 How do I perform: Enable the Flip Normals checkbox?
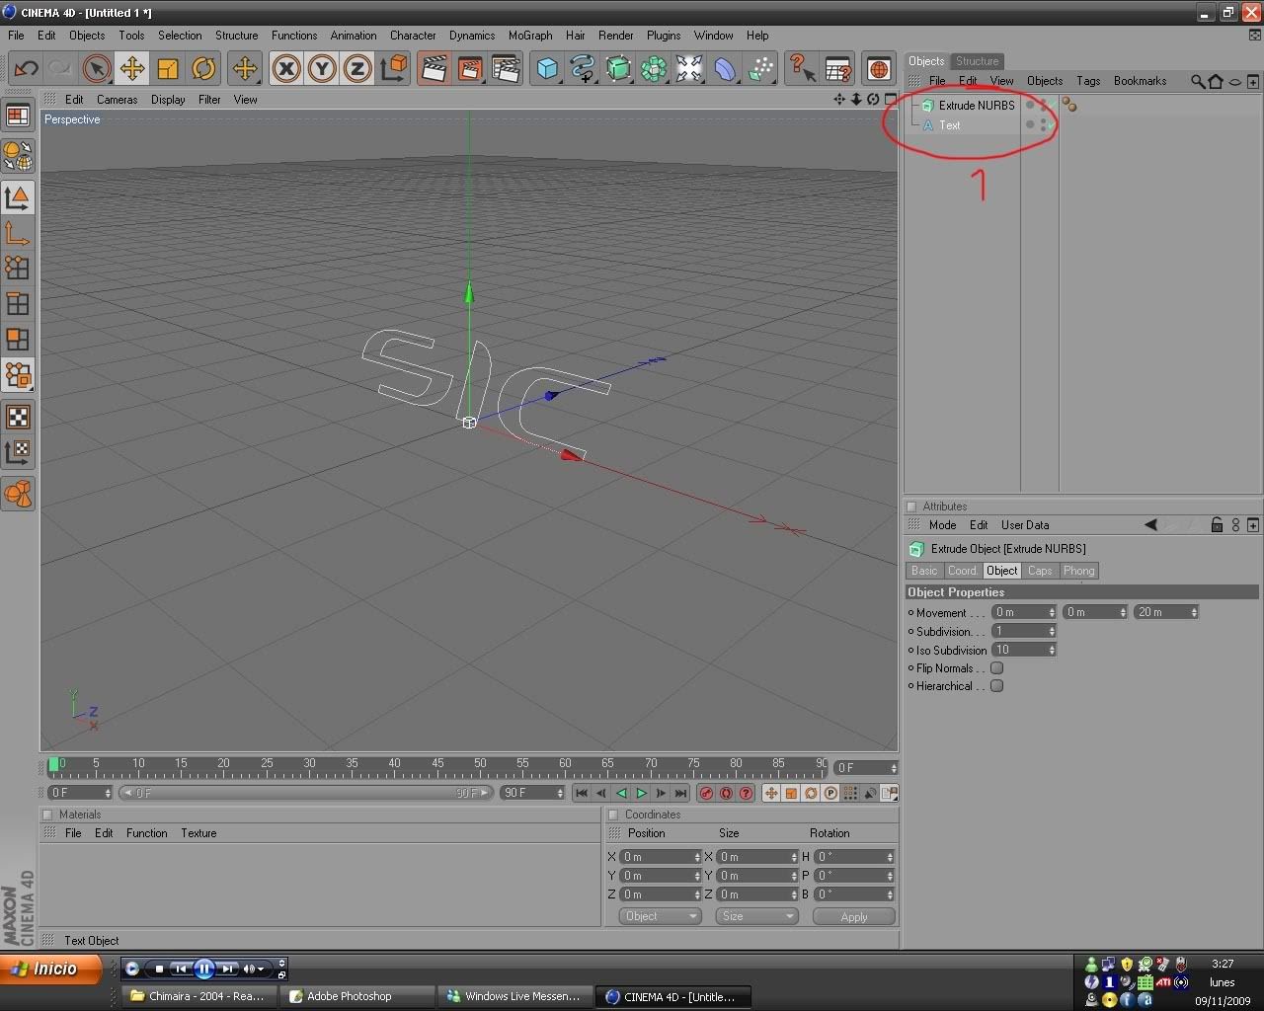[x=996, y=668]
